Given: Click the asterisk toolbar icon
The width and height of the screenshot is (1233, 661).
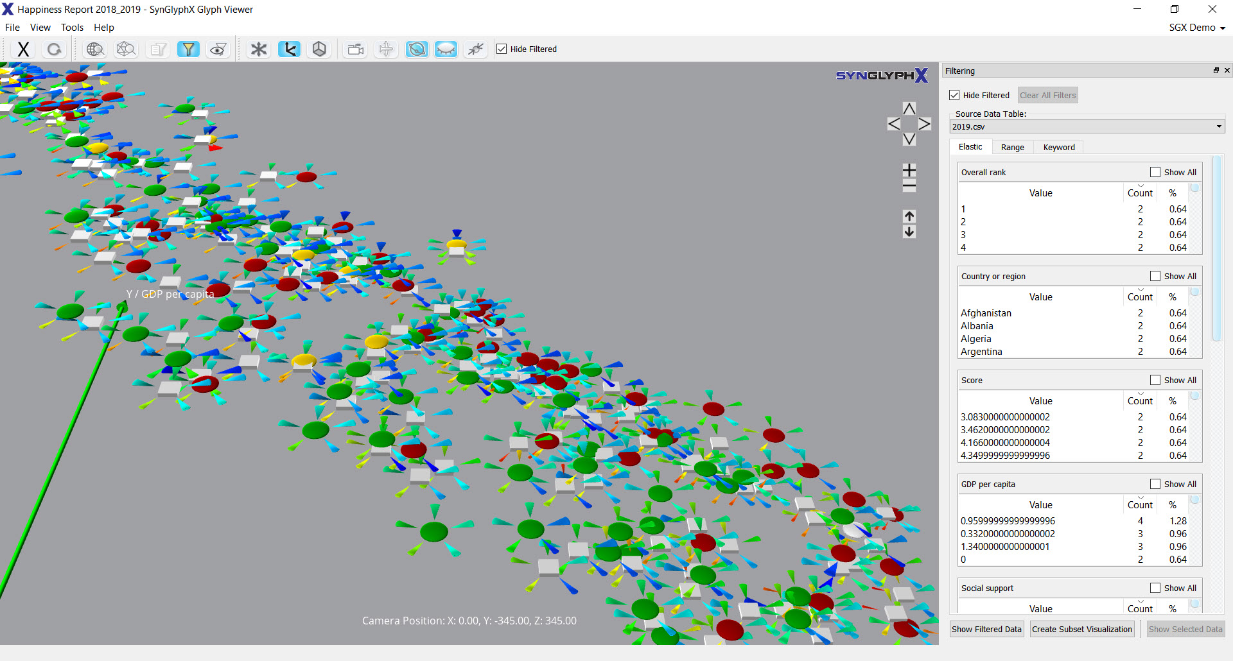Looking at the screenshot, I should 259,49.
